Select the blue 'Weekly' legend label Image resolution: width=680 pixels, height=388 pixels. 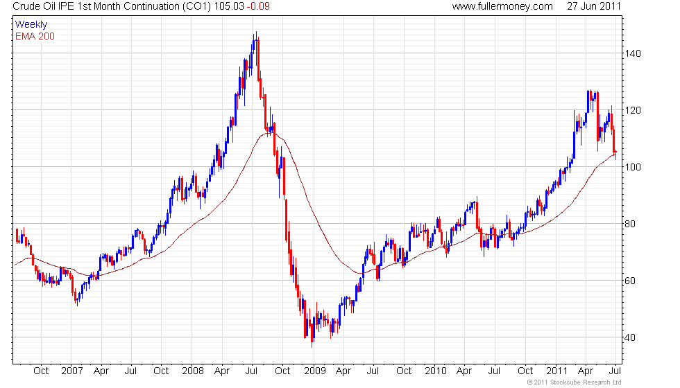[x=31, y=25]
